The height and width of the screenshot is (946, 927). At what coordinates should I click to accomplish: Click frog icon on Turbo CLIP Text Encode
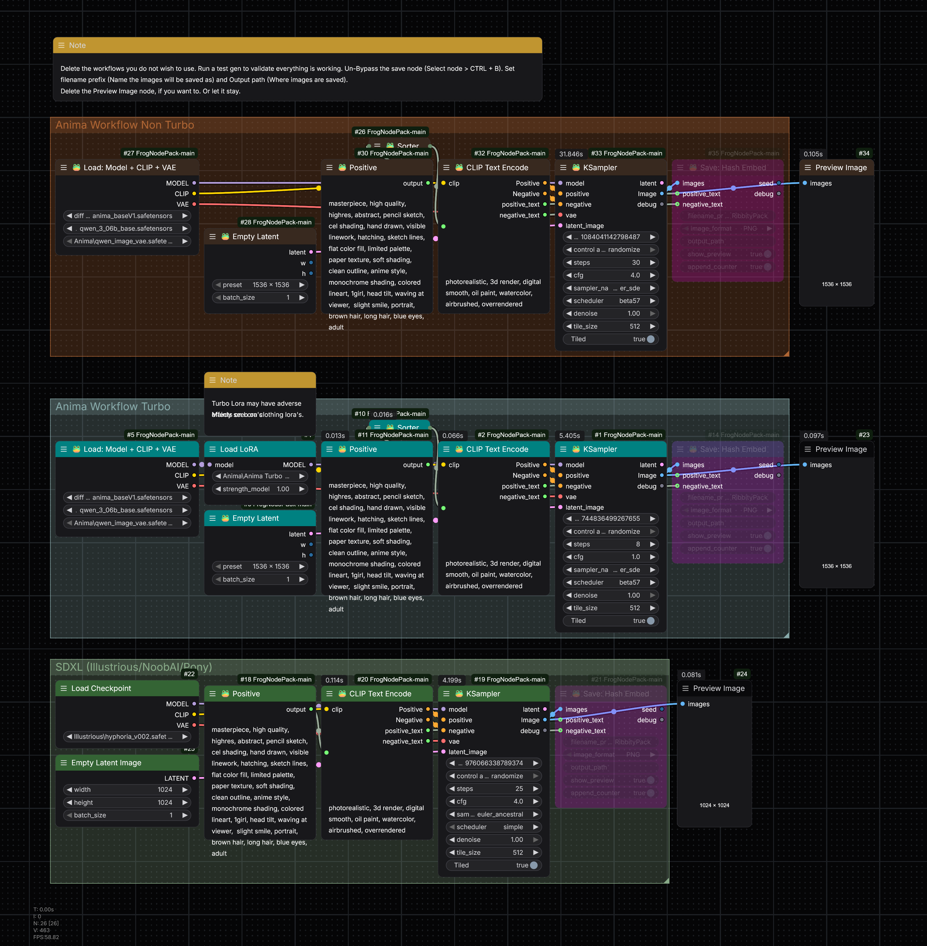459,449
